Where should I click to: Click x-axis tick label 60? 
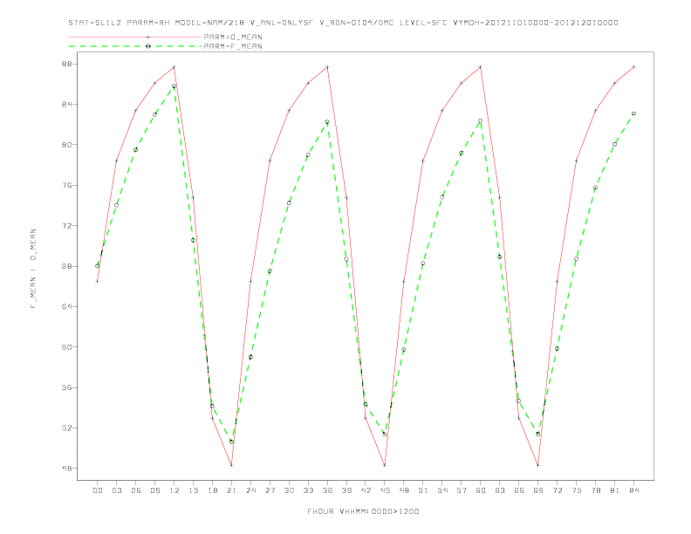(481, 490)
